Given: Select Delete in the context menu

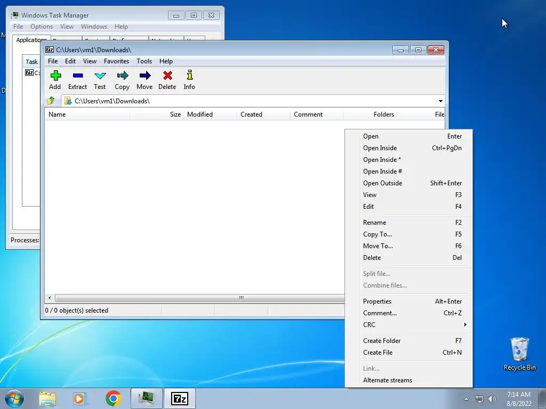Looking at the screenshot, I should [x=409, y=258].
